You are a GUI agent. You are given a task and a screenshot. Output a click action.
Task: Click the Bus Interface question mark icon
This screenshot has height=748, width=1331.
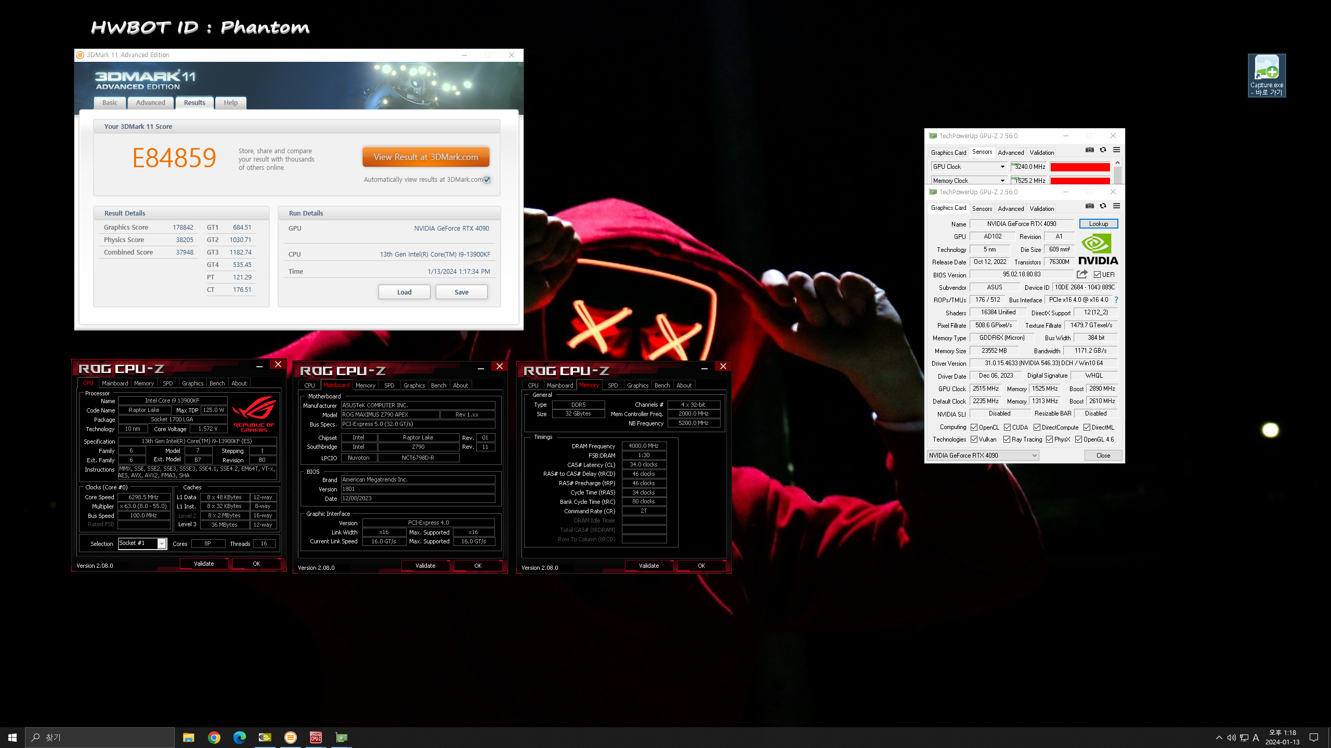[1116, 300]
